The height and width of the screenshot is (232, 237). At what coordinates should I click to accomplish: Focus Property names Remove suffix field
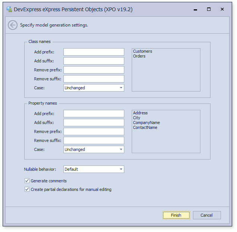(94, 140)
